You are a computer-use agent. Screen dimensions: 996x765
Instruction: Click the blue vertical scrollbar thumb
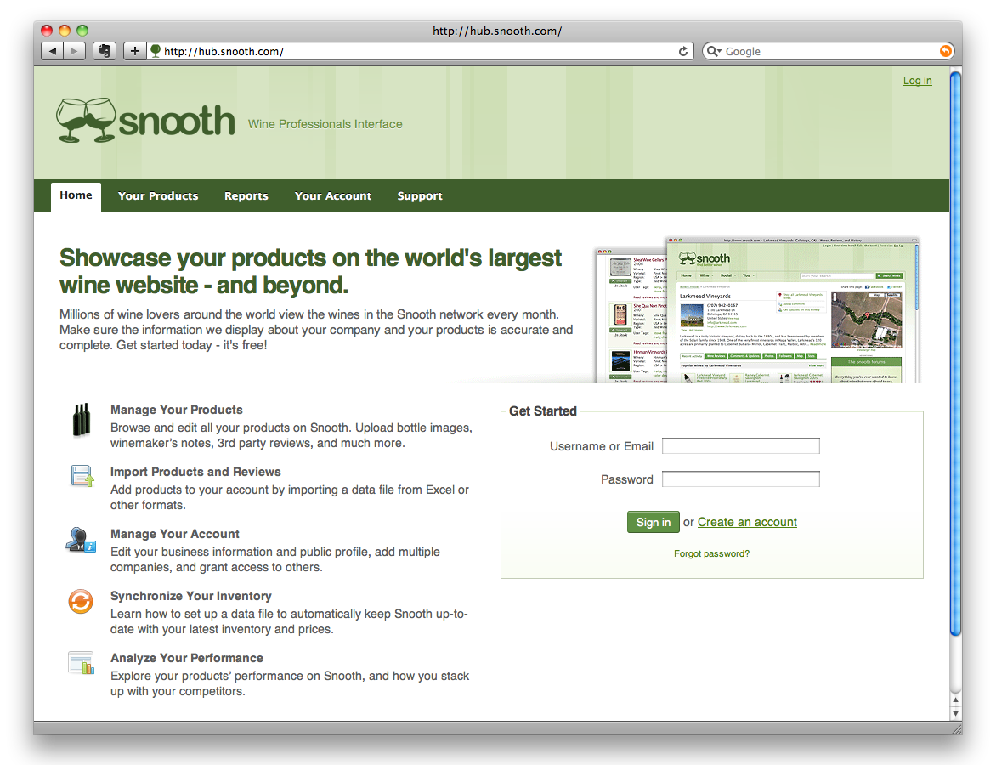click(x=955, y=354)
